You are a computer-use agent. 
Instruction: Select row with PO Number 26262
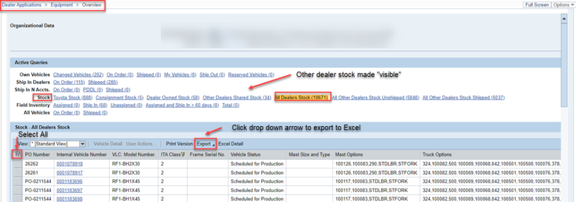pyautogui.click(x=17, y=163)
